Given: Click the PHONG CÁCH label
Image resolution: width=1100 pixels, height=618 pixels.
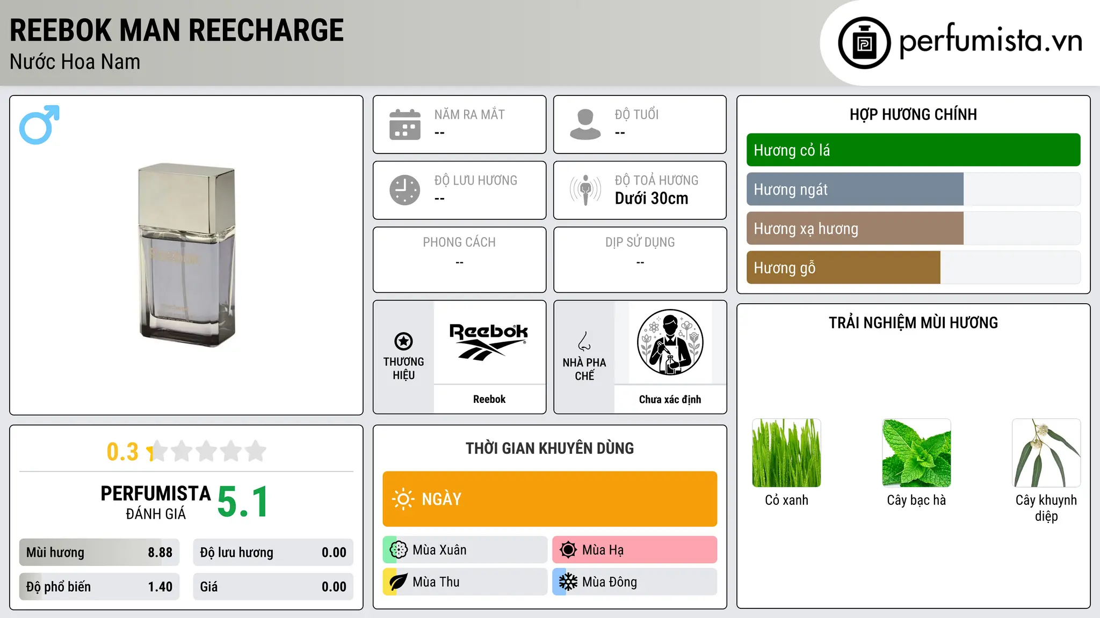Looking at the screenshot, I should coord(459,242).
